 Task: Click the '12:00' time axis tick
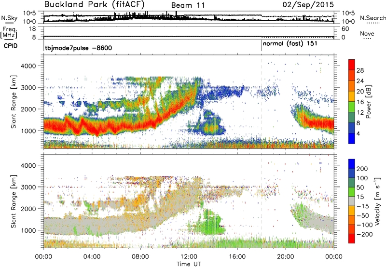tap(189, 257)
